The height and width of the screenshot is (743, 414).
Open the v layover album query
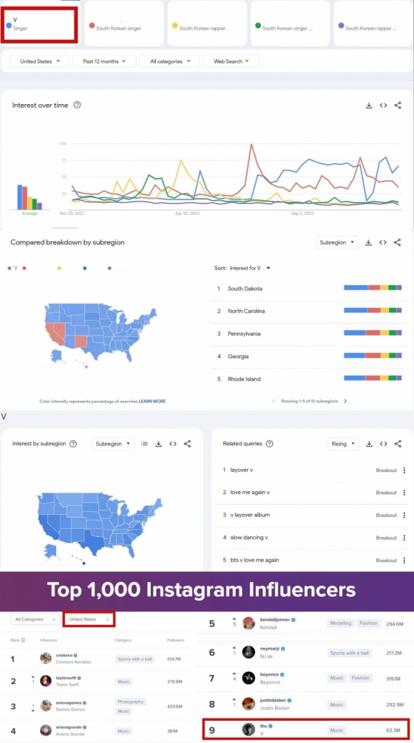[x=250, y=515]
